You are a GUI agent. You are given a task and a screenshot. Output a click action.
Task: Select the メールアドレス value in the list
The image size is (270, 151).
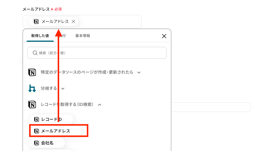pos(55,131)
